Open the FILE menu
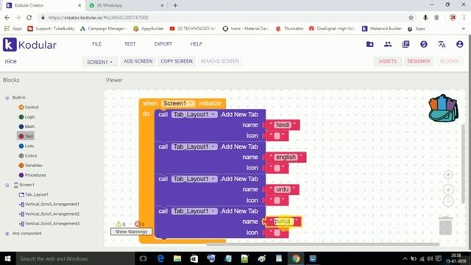This screenshot has height=265, width=471. click(96, 44)
